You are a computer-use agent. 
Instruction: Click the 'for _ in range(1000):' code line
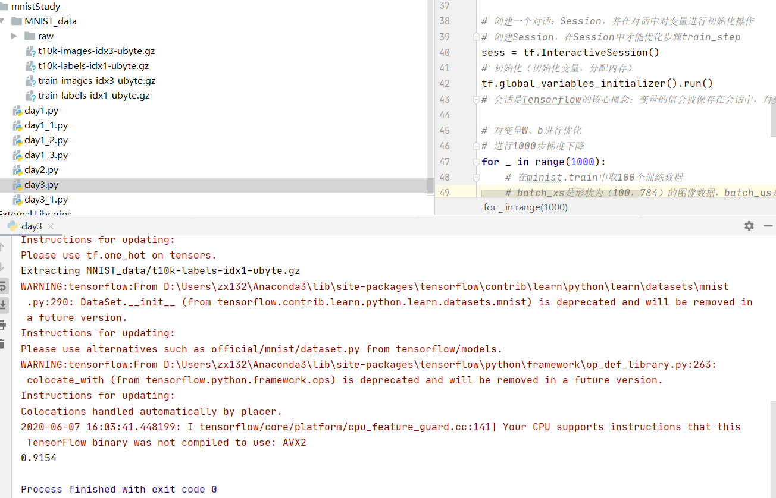coord(543,162)
